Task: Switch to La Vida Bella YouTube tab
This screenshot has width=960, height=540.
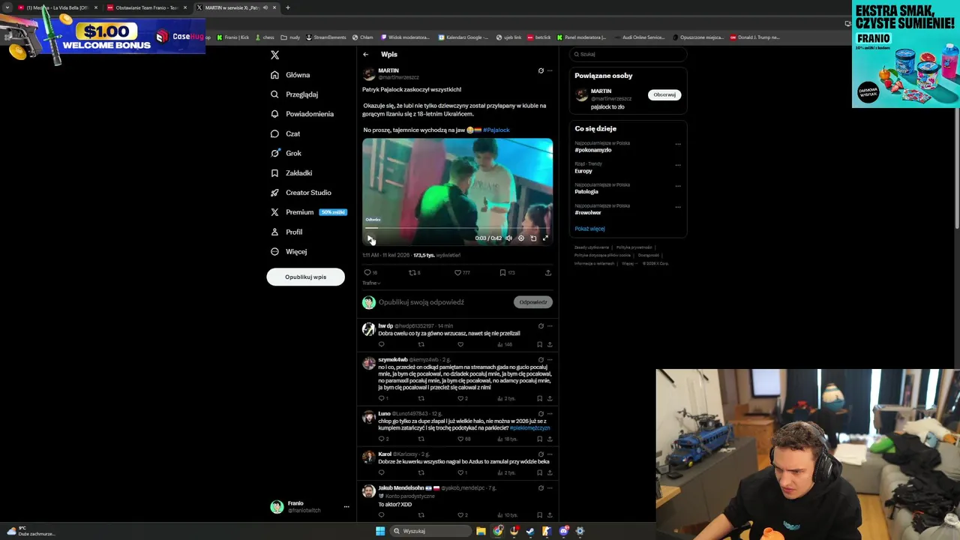Action: click(57, 7)
